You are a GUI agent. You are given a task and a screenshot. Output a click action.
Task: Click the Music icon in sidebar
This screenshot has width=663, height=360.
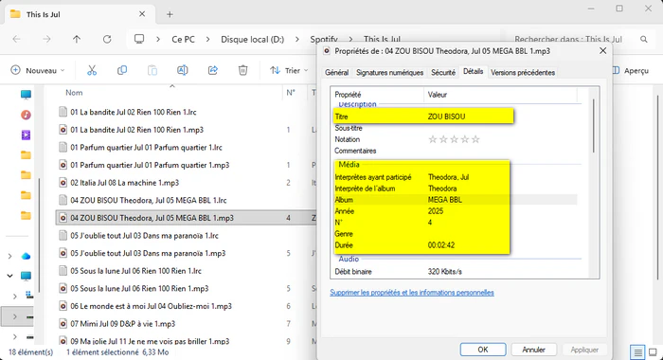click(26, 115)
